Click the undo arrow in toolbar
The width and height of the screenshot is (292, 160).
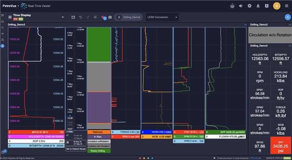[80, 17]
